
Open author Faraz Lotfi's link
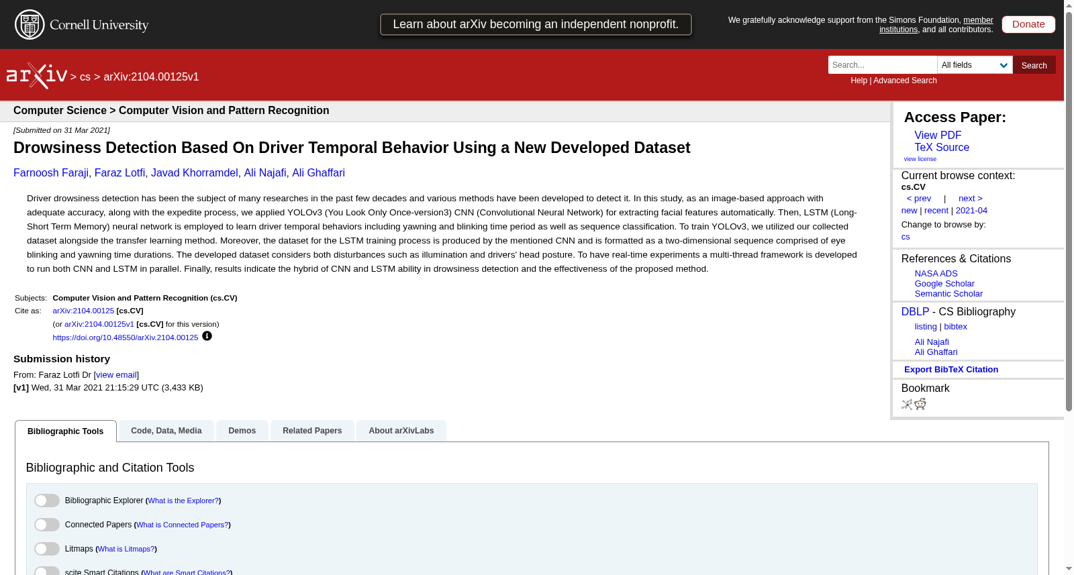pyautogui.click(x=119, y=173)
